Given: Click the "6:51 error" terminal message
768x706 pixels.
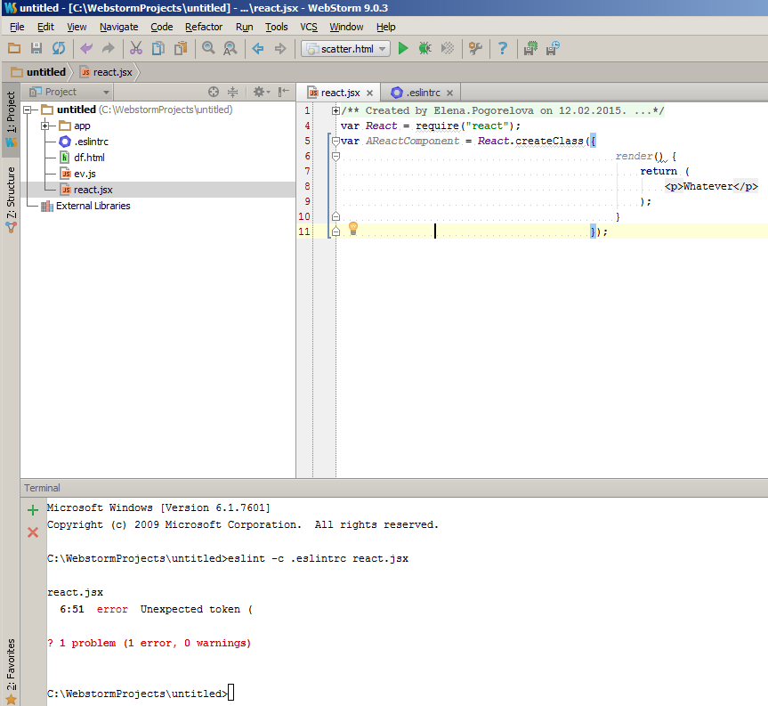Looking at the screenshot, I should click(93, 609).
